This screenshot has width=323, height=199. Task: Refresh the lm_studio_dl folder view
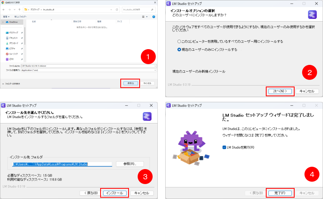[x=117, y=10]
